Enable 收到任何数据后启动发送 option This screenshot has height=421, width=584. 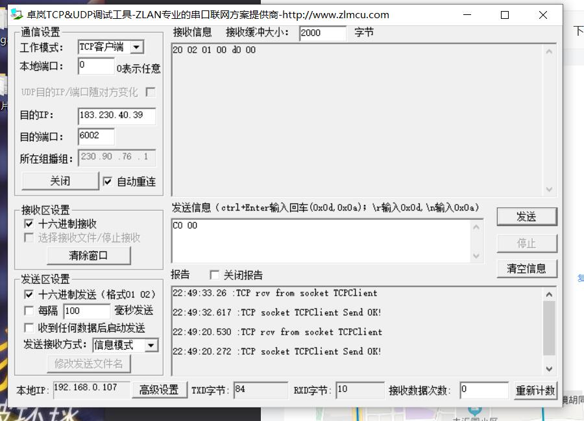coord(28,327)
